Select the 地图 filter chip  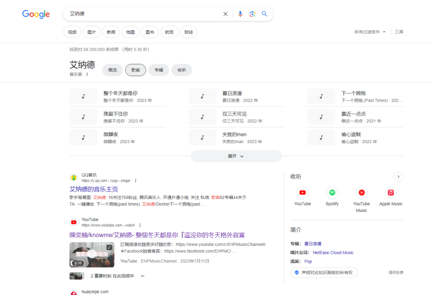(131, 32)
